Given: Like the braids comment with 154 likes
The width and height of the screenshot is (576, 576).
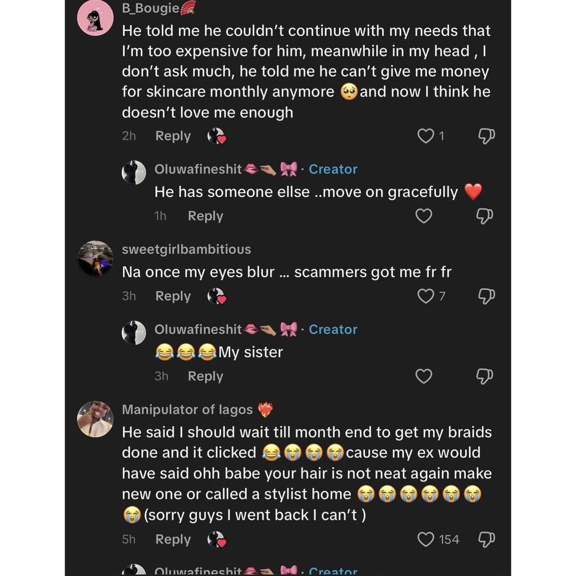Looking at the screenshot, I should click(x=426, y=540).
